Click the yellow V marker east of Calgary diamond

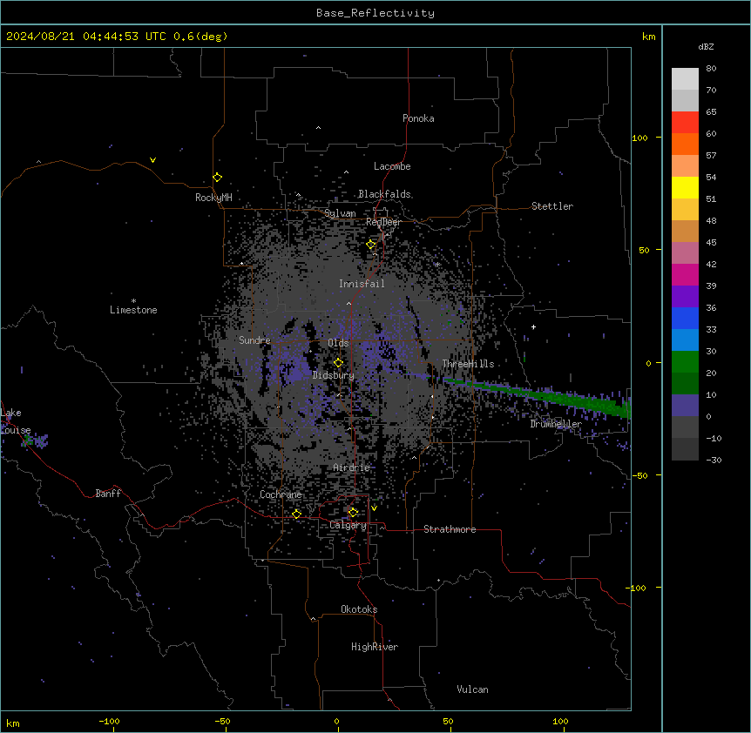coord(374,508)
